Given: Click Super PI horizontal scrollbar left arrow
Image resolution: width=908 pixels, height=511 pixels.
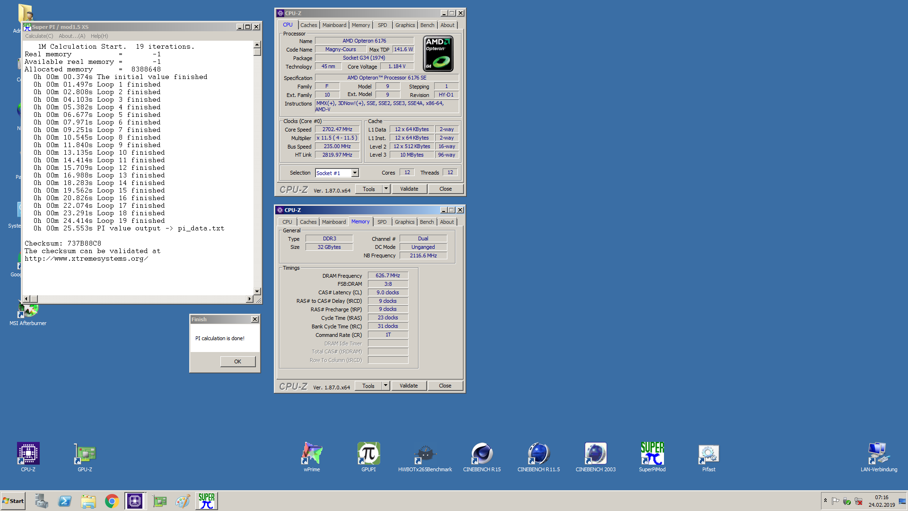Looking at the screenshot, I should pyautogui.click(x=26, y=299).
